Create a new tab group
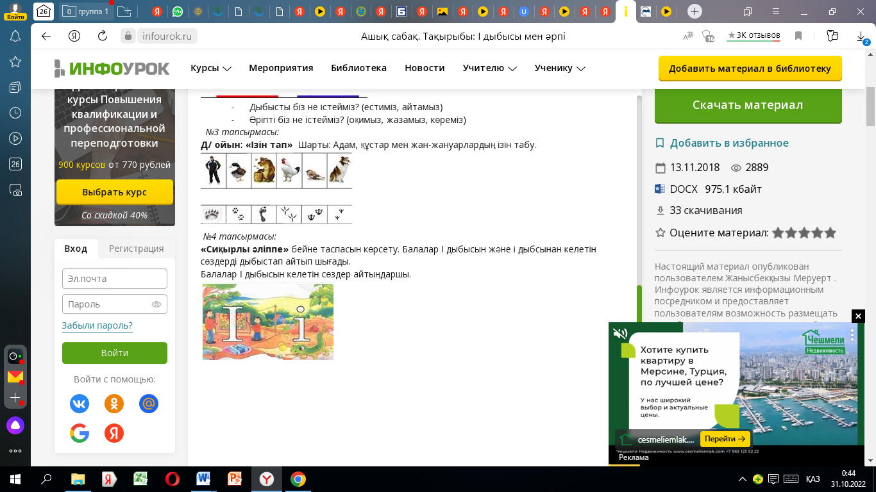Image resolution: width=876 pixels, height=492 pixels. [125, 12]
